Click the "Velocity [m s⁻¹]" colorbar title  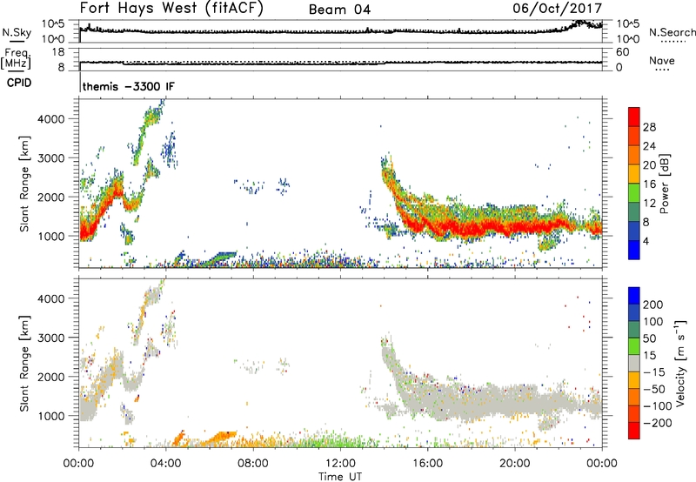click(680, 363)
